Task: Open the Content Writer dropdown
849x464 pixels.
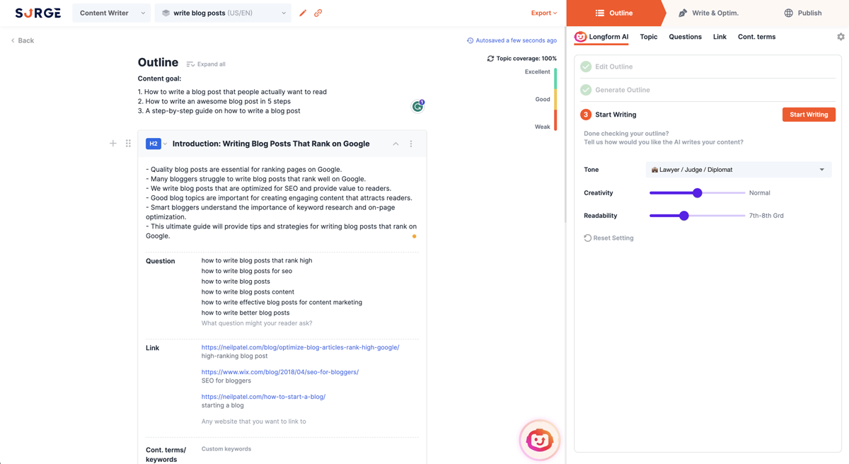Action: 111,13
